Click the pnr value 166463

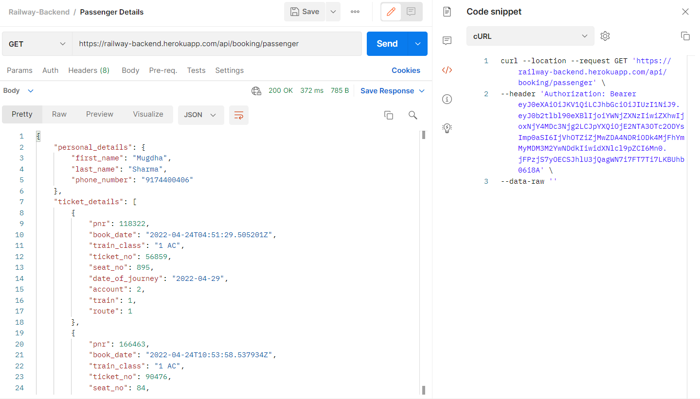tap(132, 344)
